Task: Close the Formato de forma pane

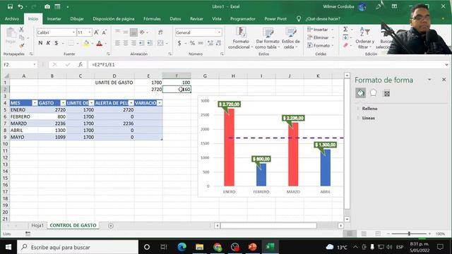Action: [444, 80]
